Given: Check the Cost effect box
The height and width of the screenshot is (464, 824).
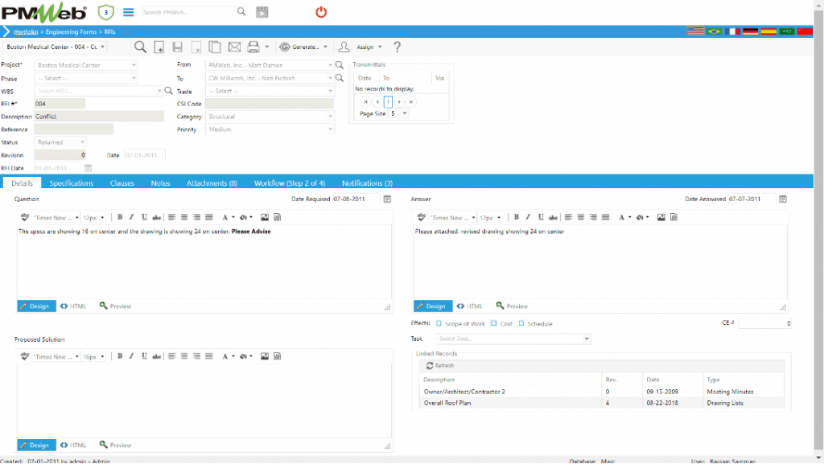Looking at the screenshot, I should [x=493, y=323].
